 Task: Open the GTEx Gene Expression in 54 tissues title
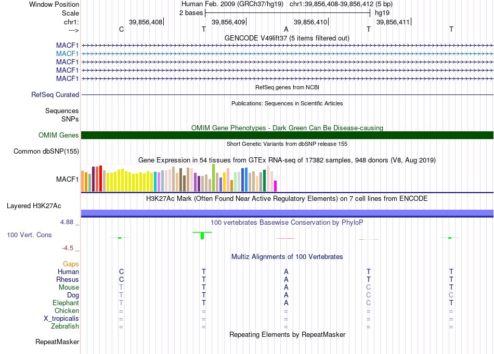click(x=287, y=160)
